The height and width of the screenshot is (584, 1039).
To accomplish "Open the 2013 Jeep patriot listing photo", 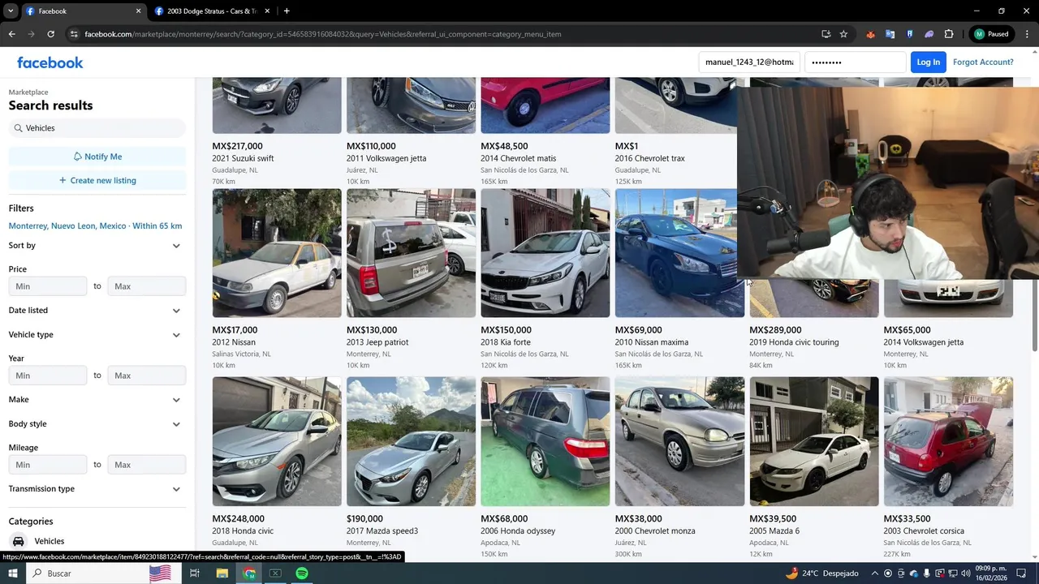I will pyautogui.click(x=411, y=253).
